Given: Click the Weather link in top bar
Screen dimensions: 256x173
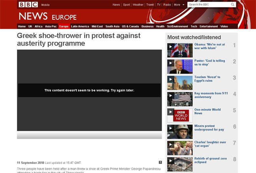Looking at the screenshot, I should pyautogui.click(x=138, y=5).
